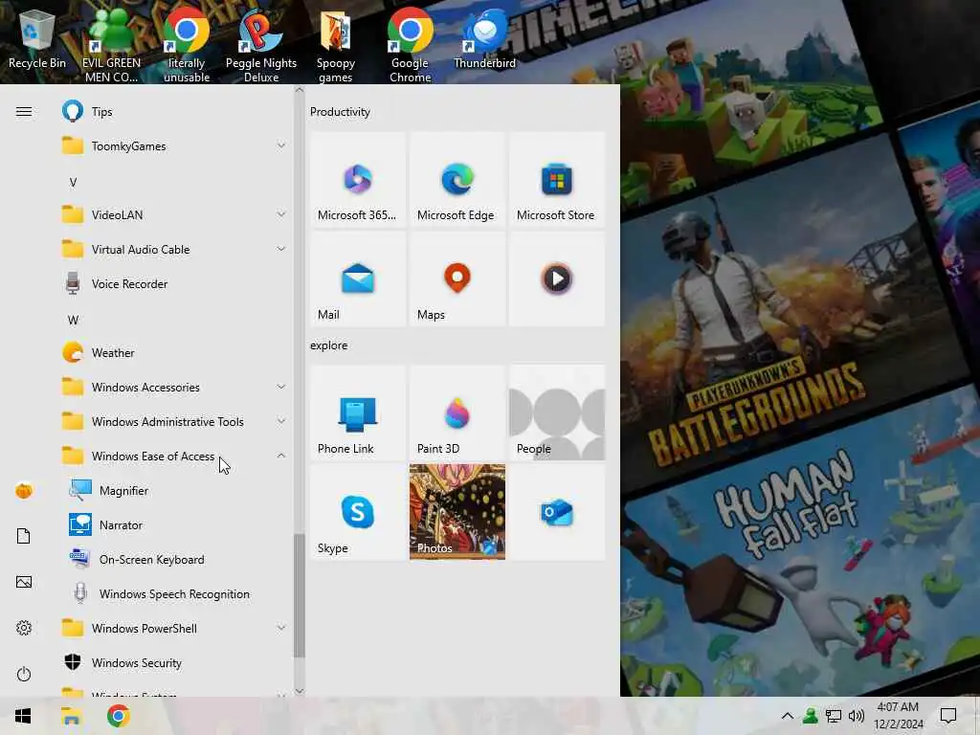The height and width of the screenshot is (735, 980).
Task: Click the letter W section header
Action: coord(73,320)
